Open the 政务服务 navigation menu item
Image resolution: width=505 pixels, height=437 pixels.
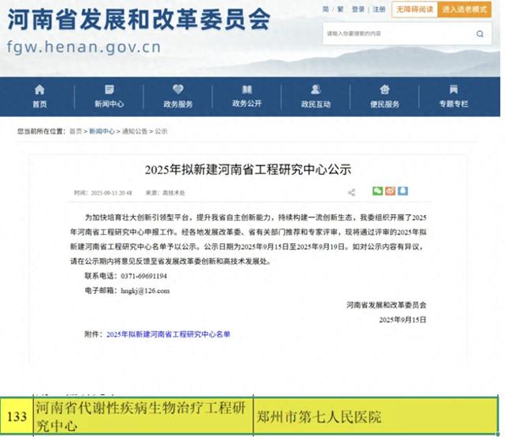click(178, 104)
